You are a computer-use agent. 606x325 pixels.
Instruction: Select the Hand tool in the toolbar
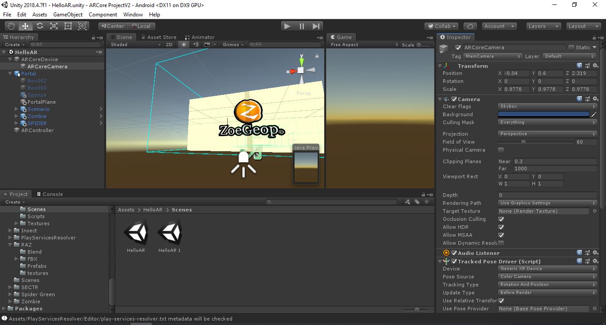[x=11, y=26]
